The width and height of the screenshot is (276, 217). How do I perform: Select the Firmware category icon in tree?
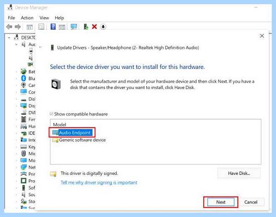[x=23, y=119]
